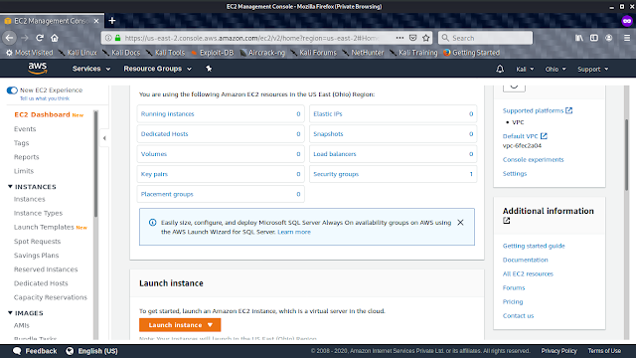Viewport: 636px width, 358px height.
Task: Open Events in the sidebar
Action: (x=25, y=129)
